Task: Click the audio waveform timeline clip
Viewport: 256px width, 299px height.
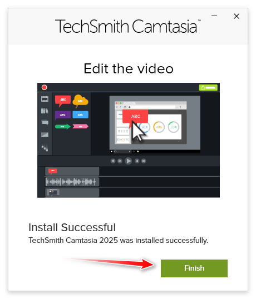Action: click(72, 182)
